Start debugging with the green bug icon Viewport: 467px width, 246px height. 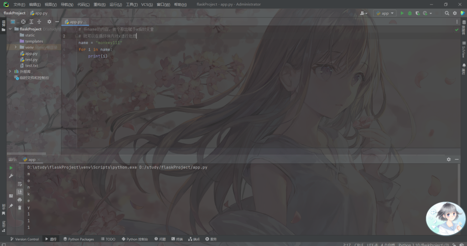pyautogui.click(x=410, y=13)
